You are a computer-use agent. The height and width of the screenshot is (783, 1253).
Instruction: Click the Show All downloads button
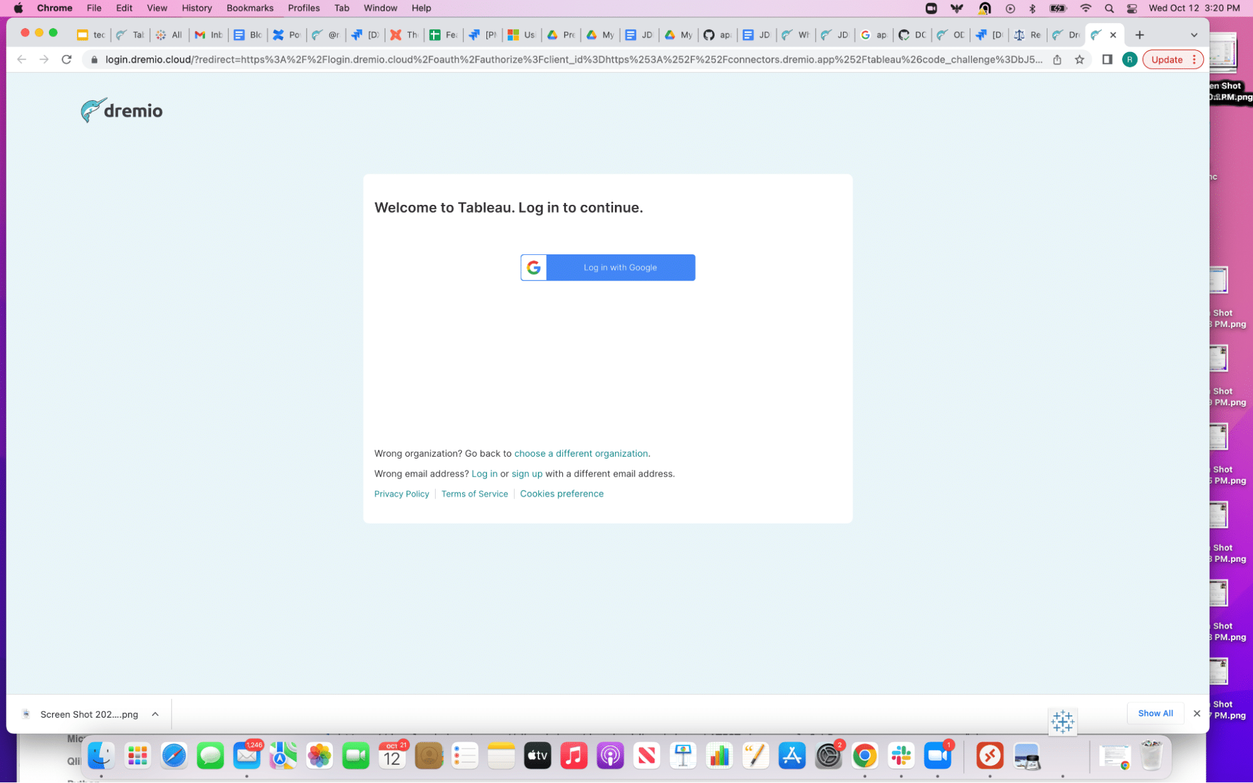coord(1155,713)
